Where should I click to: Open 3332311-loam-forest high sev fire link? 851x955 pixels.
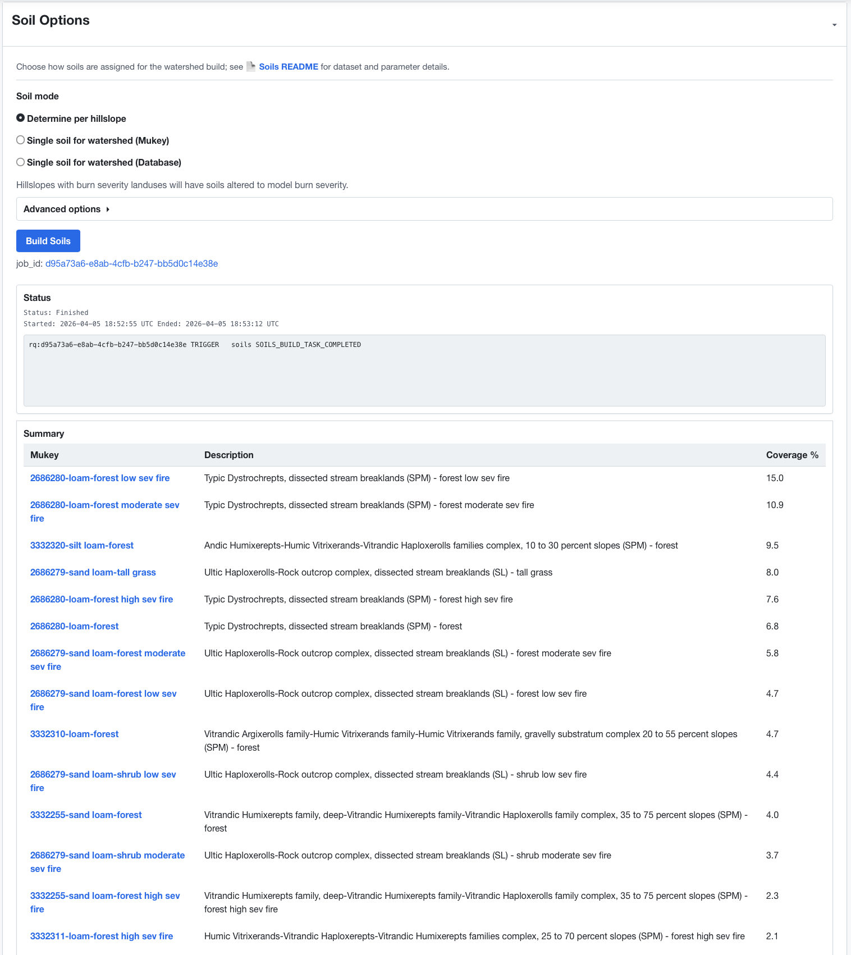[x=102, y=936]
